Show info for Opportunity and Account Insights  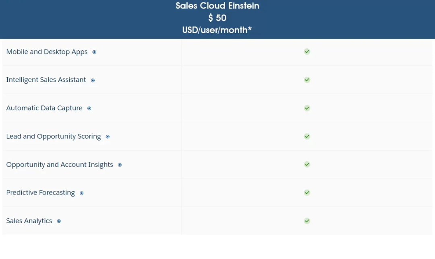pyautogui.click(x=120, y=165)
